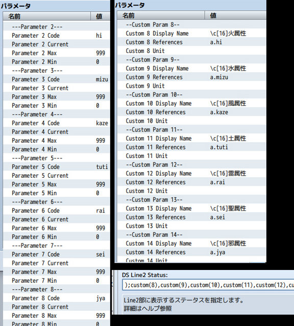This screenshot has height=326, width=294.
Task: Click the 名前 column header in left panel
Action: click(x=47, y=16)
